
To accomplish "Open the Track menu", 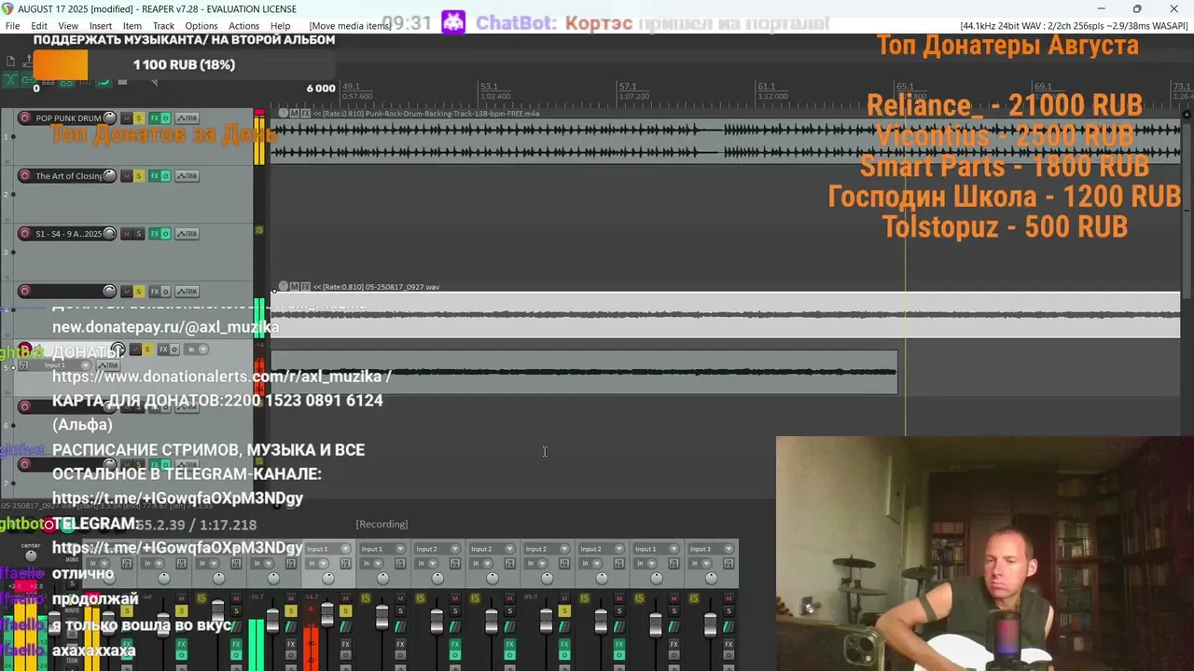I will click(x=163, y=26).
